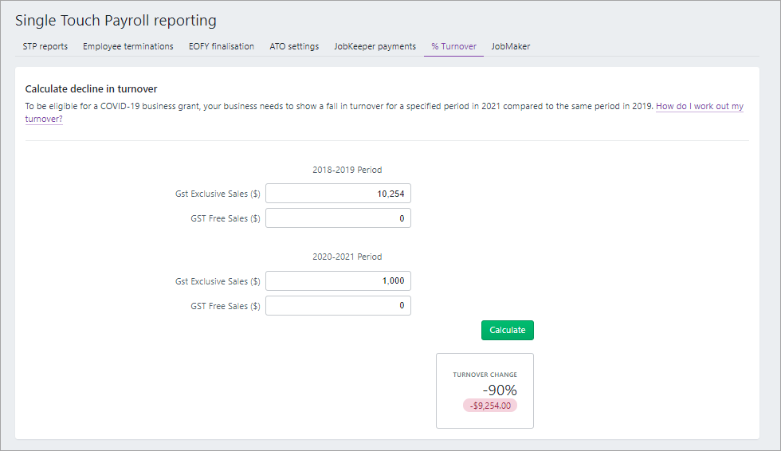Switch to Employee terminations tab
The image size is (781, 451).
(x=128, y=46)
